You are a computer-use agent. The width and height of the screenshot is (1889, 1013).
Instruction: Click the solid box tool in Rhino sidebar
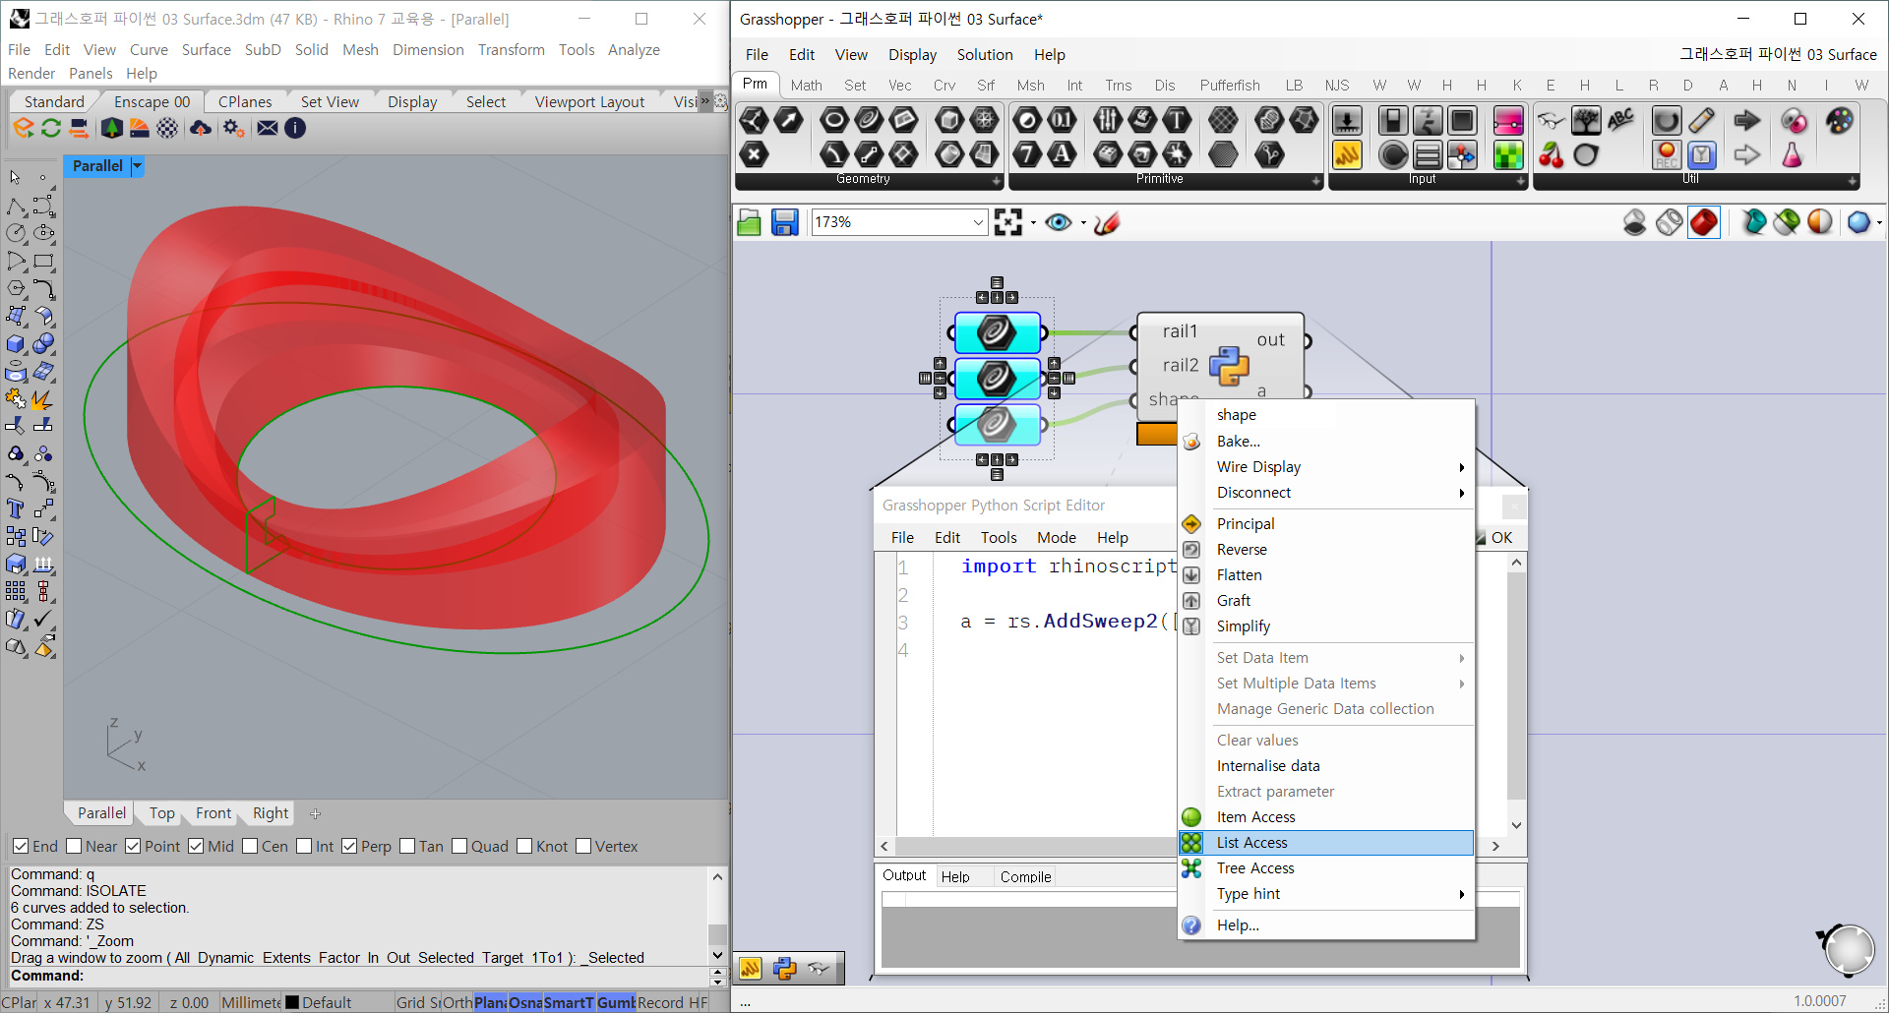click(x=16, y=344)
